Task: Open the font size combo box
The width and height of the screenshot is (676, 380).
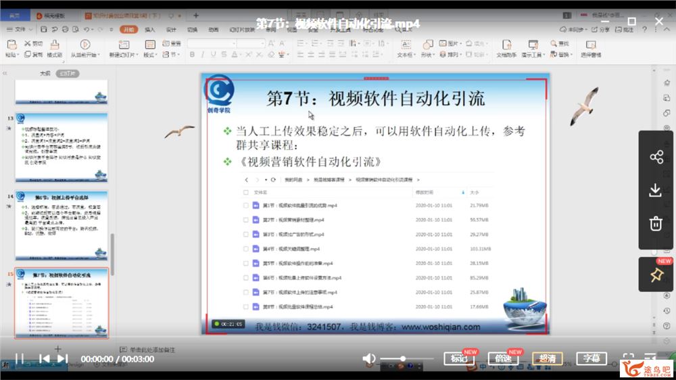Action: coord(251,43)
